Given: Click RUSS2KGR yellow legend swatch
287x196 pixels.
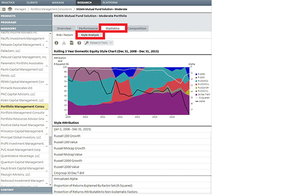Looking at the screenshot, I should tap(196, 88).
